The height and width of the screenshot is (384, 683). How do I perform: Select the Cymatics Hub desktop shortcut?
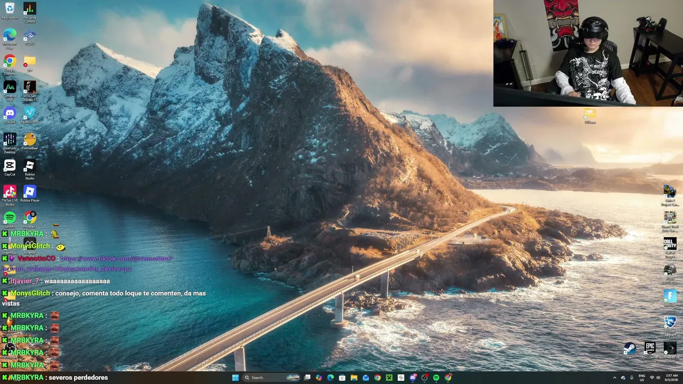pyautogui.click(x=10, y=90)
